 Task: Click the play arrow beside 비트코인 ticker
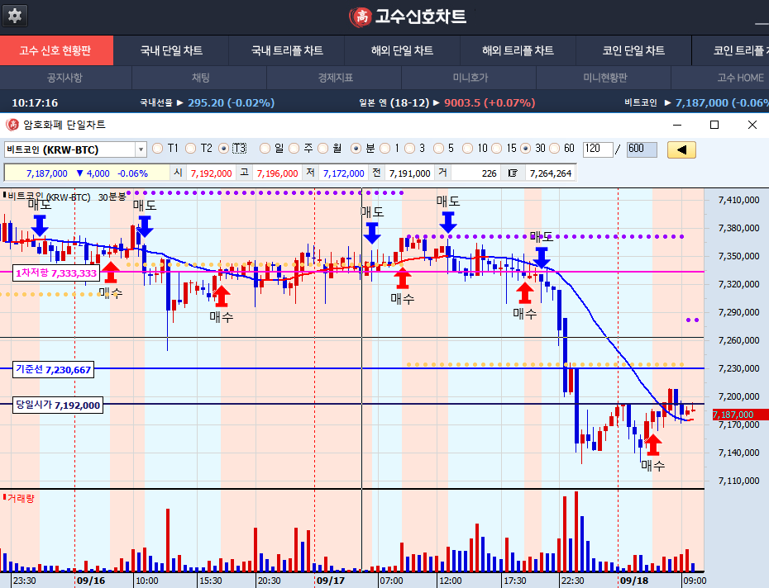(x=666, y=102)
